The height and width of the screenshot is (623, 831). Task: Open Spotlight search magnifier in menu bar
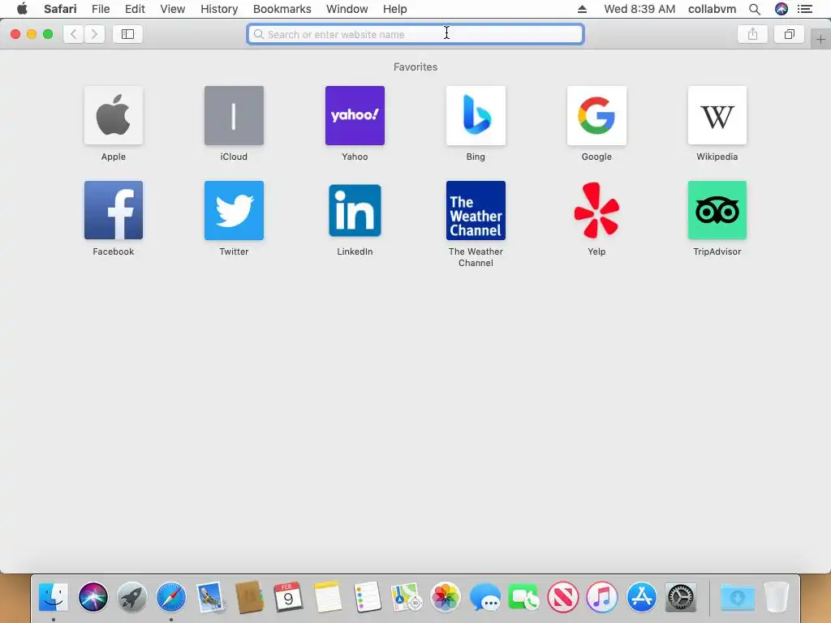tap(755, 9)
